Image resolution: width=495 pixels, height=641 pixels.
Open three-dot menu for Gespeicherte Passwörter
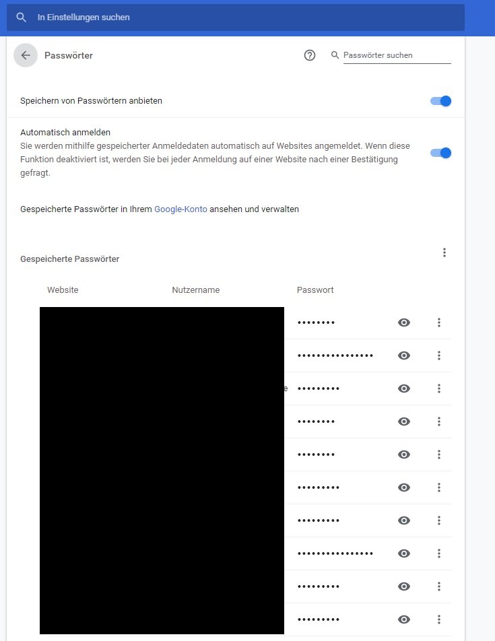pyautogui.click(x=444, y=252)
